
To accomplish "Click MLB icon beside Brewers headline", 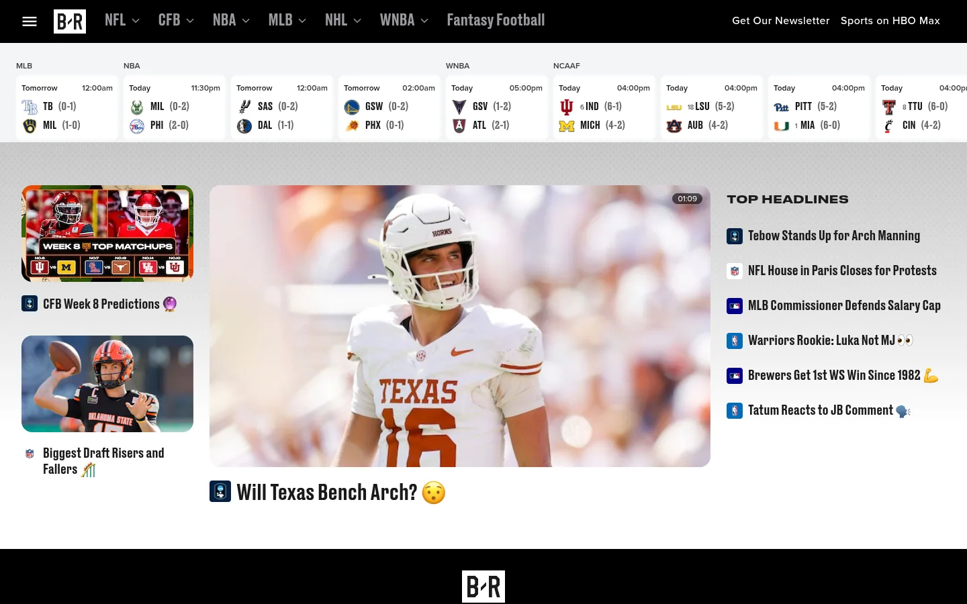I will tap(735, 376).
